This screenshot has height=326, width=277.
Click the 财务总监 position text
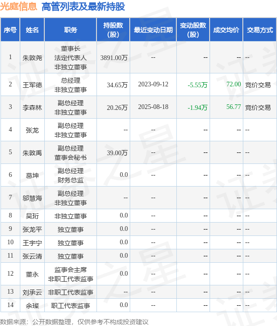pos(71,180)
